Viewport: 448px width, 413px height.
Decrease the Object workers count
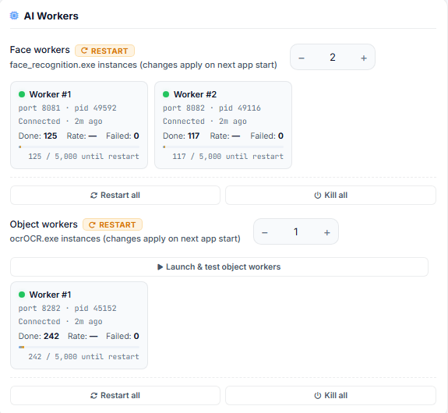pyautogui.click(x=265, y=232)
